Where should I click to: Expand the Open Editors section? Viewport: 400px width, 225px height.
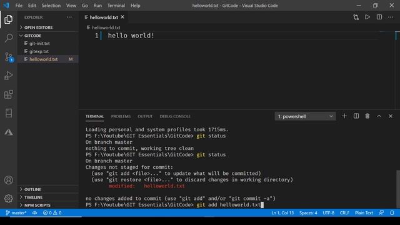pos(48,27)
